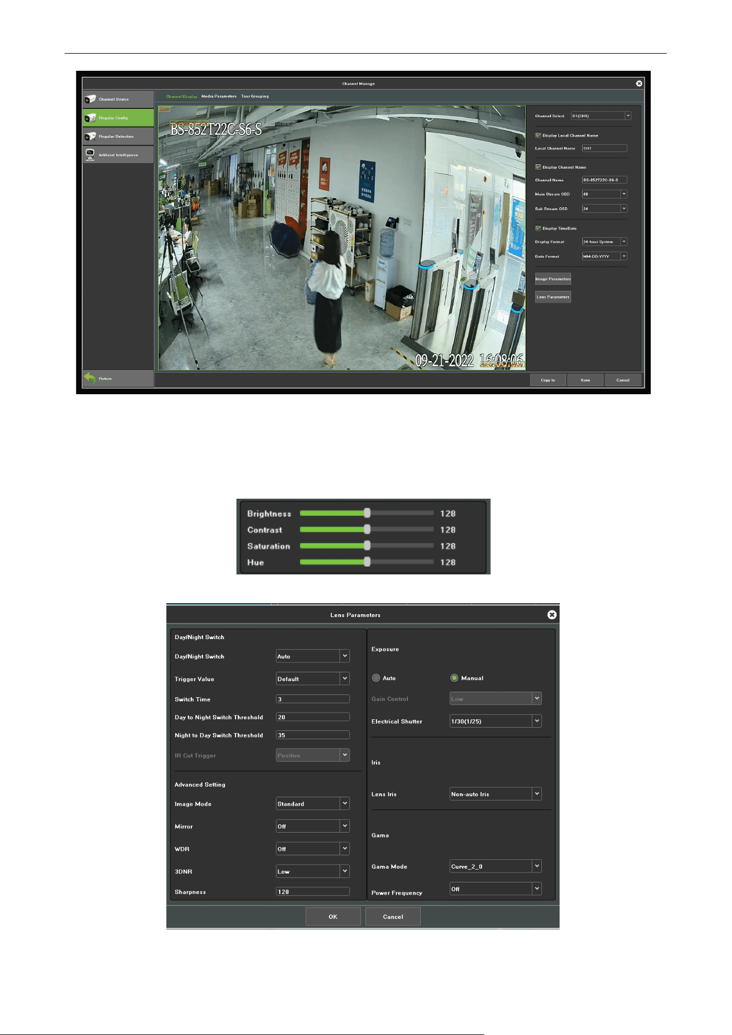This screenshot has width=732, height=1035.
Task: Click the Channel Device camera icon
Action: coord(90,100)
